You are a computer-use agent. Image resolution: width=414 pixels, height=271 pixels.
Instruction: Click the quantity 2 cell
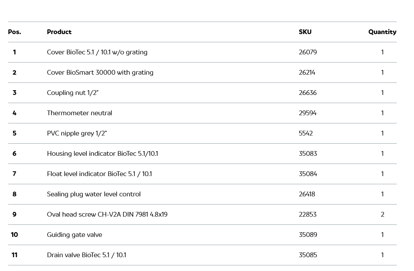(x=382, y=214)
